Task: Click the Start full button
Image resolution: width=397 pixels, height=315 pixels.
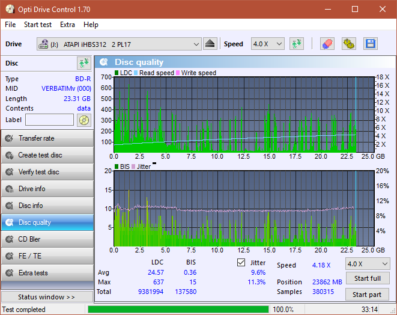Action: [x=368, y=278]
